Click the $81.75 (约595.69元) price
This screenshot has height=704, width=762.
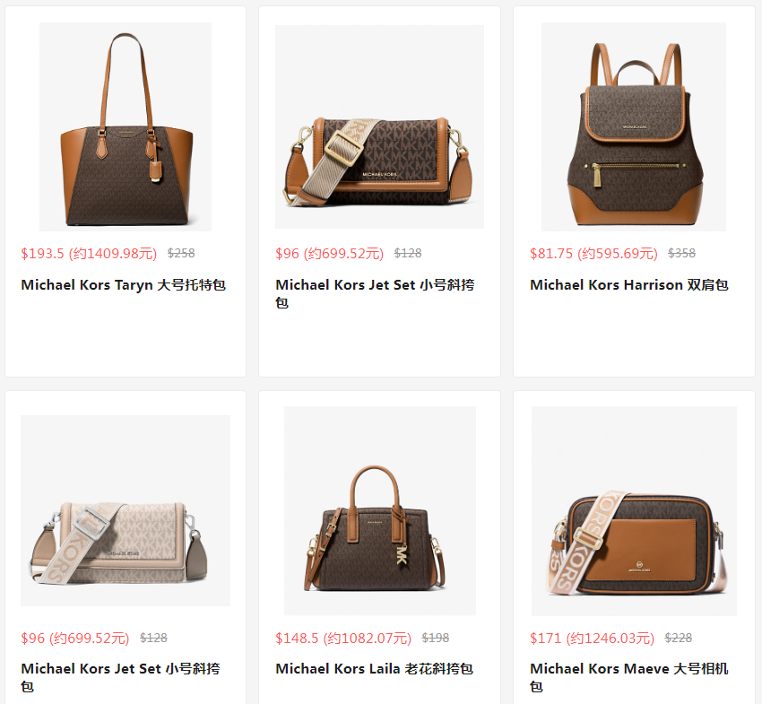click(x=593, y=253)
